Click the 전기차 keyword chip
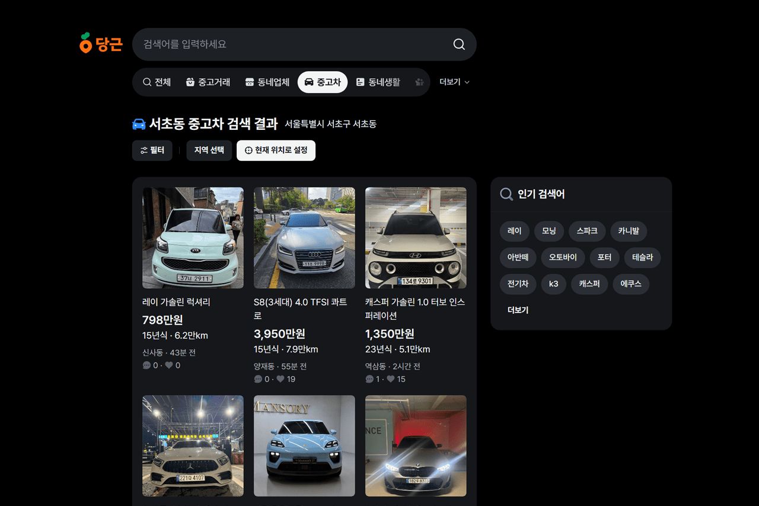The height and width of the screenshot is (506, 759). pyautogui.click(x=518, y=284)
